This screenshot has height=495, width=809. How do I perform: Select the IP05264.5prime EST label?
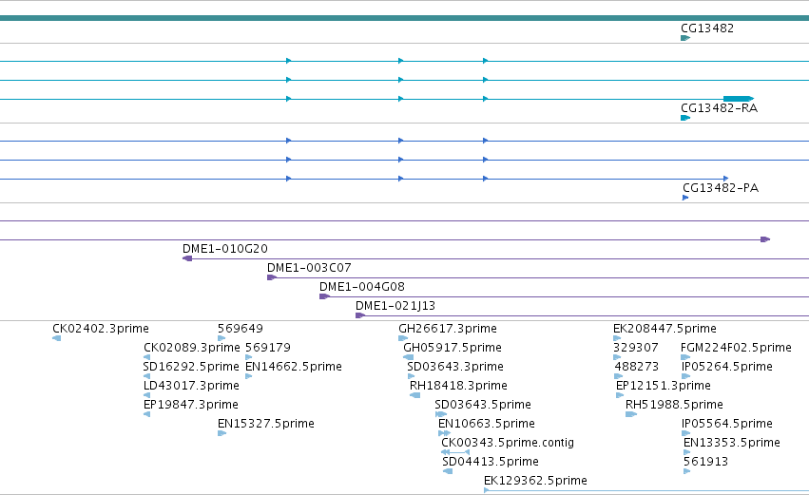726,367
